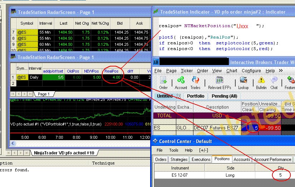This screenshot has height=187, width=295.
Task: Click the RealPos column header
Action: click(112, 71)
